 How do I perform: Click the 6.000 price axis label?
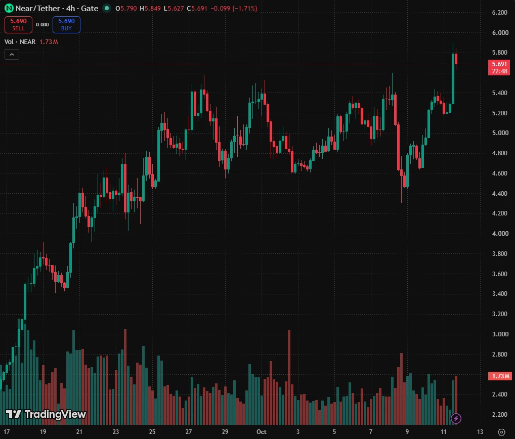click(500, 32)
